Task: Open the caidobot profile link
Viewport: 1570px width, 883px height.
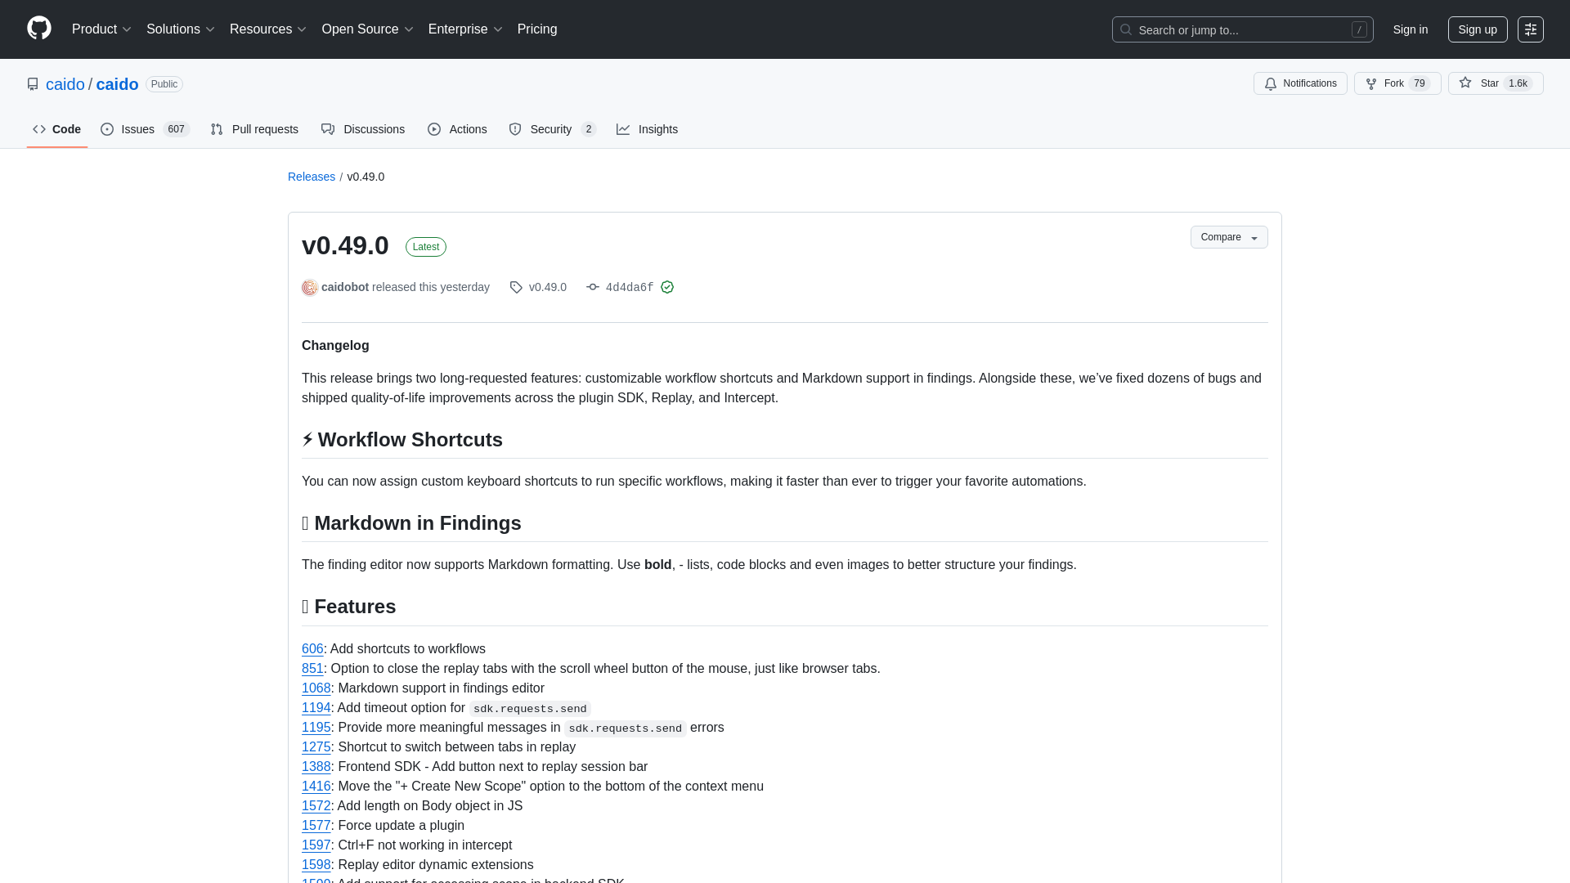Action: pos(345,287)
